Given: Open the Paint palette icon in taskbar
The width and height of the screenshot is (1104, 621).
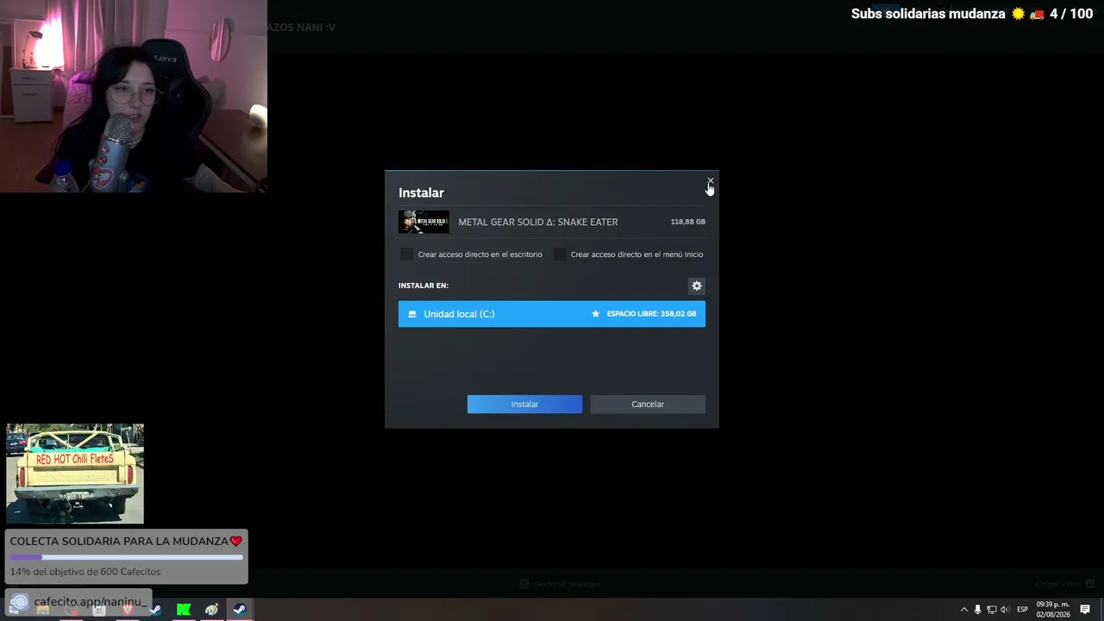Looking at the screenshot, I should [x=211, y=610].
